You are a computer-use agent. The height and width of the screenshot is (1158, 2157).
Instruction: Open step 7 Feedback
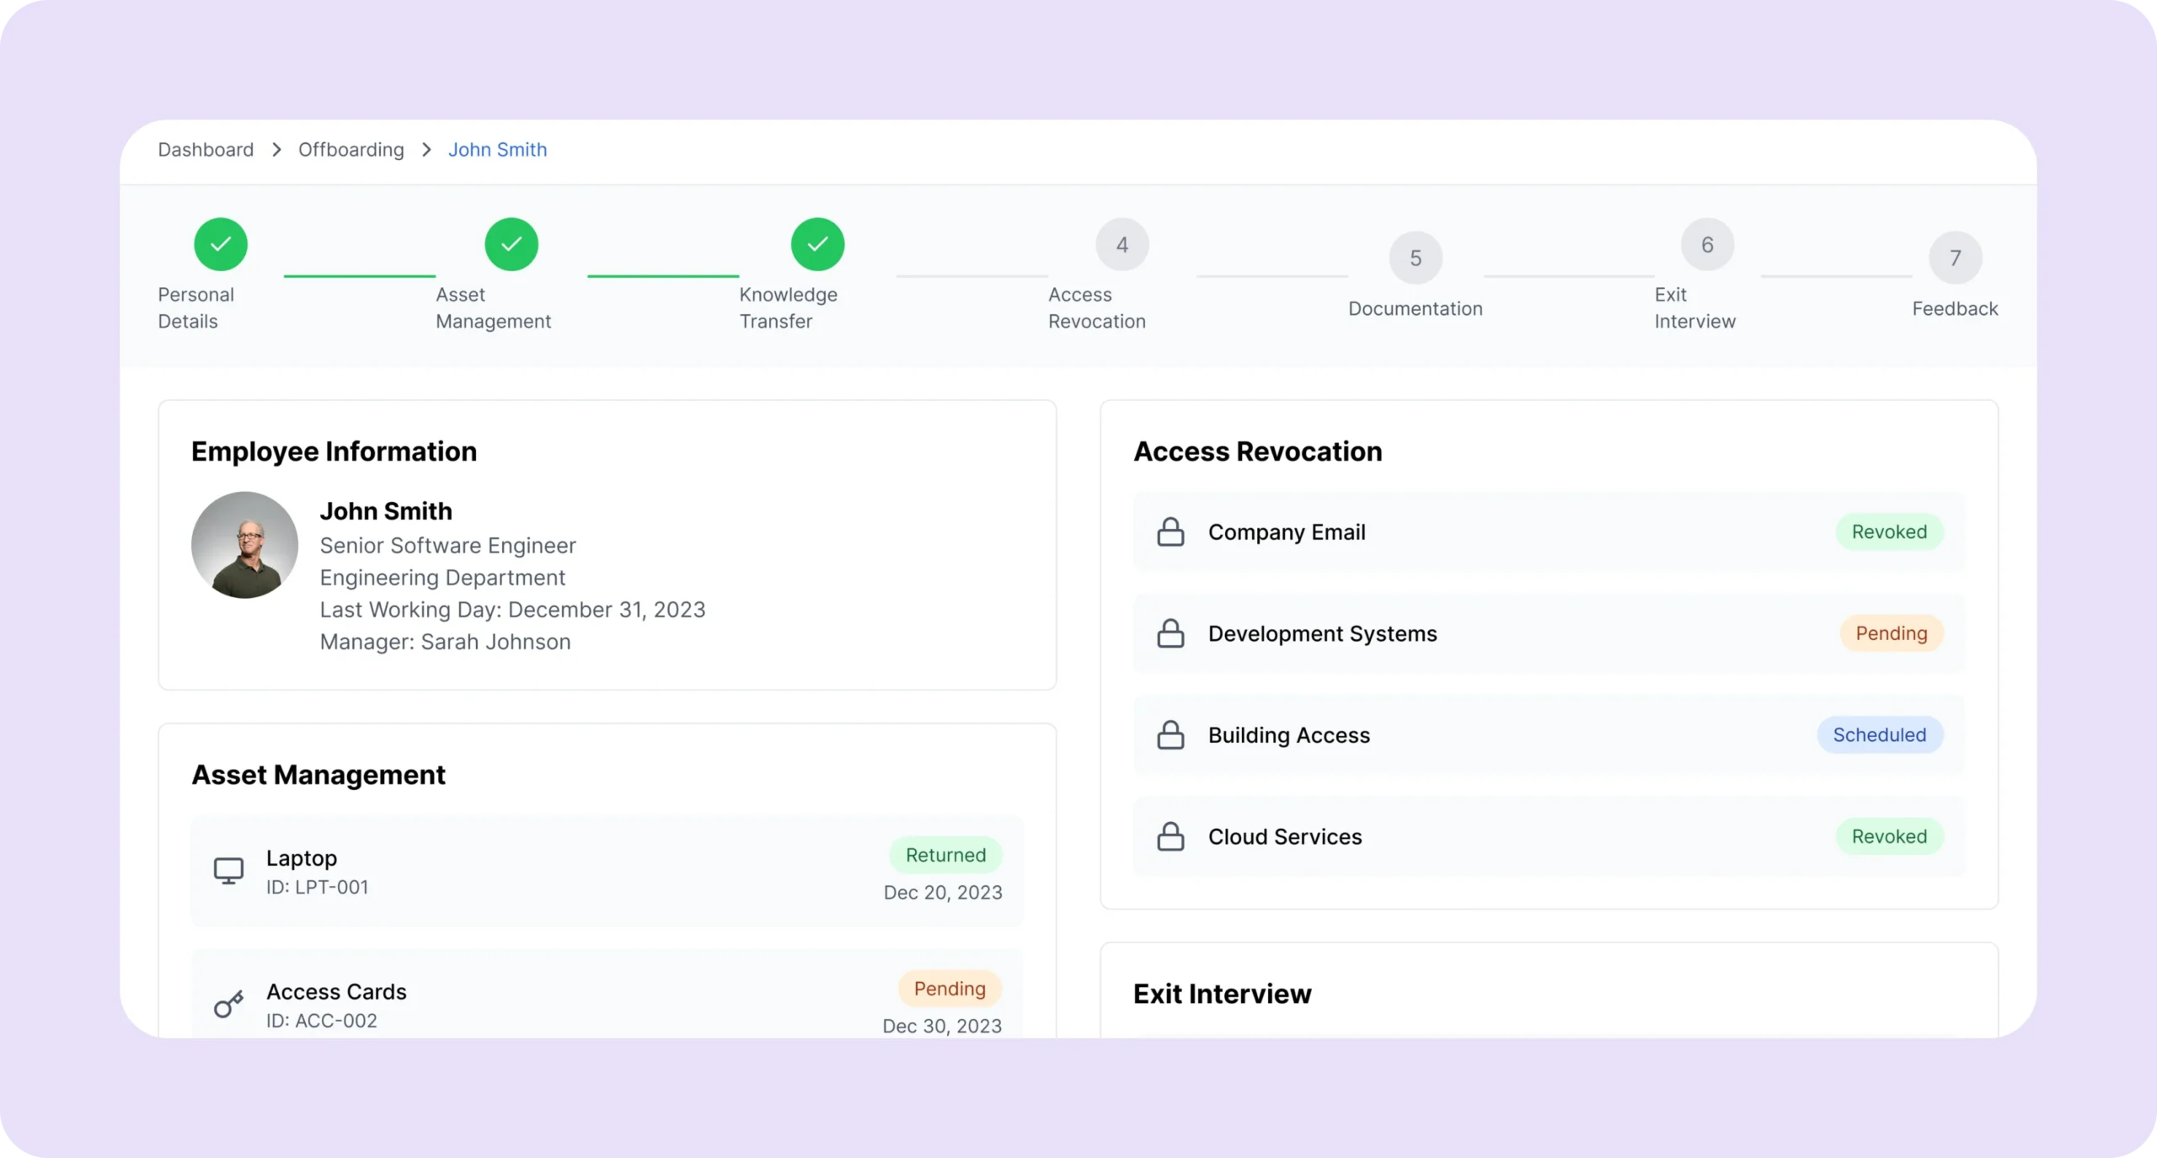[x=1955, y=258]
